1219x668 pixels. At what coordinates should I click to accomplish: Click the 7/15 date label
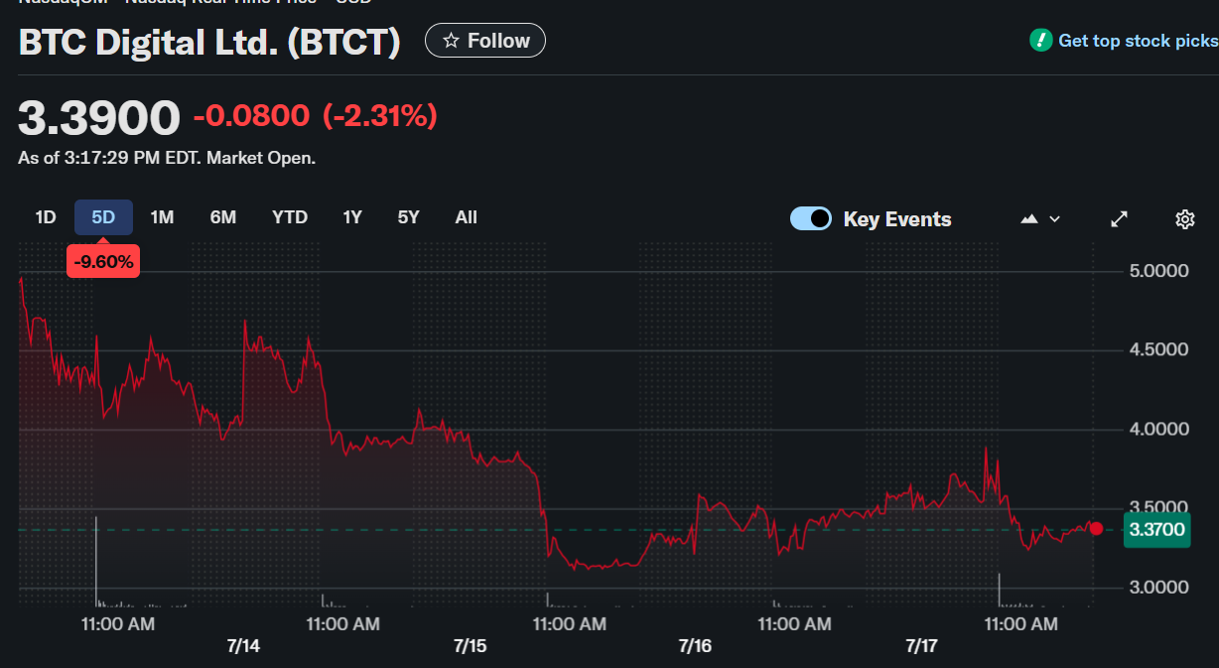click(470, 646)
